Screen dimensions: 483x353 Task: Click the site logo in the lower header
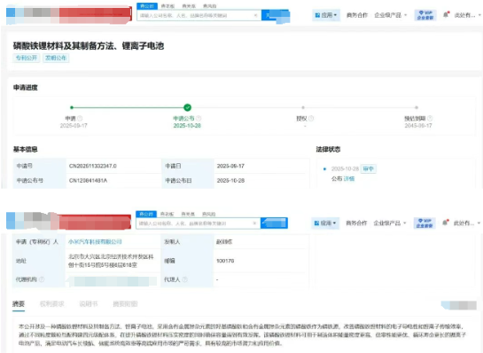[68, 221]
